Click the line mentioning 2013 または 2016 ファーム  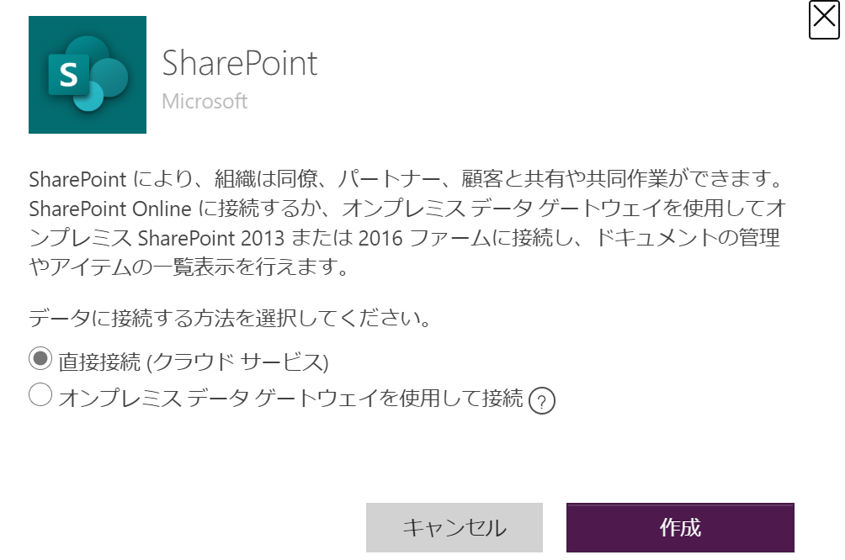[404, 237]
